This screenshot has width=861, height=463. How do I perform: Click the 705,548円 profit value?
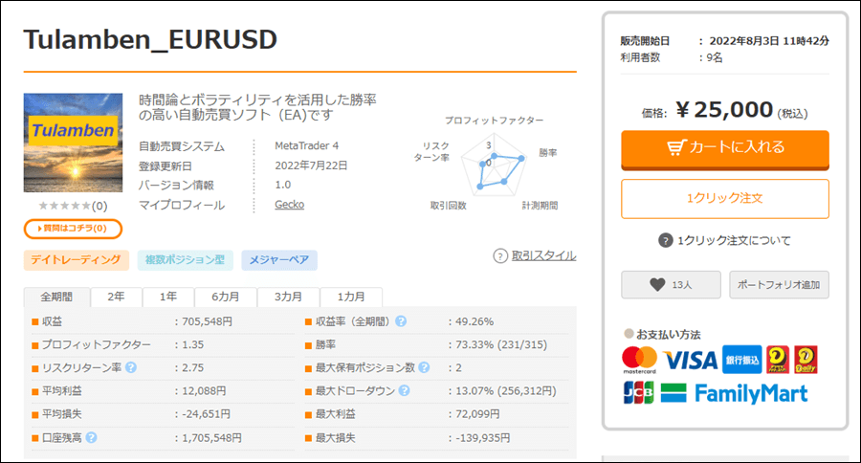(207, 321)
